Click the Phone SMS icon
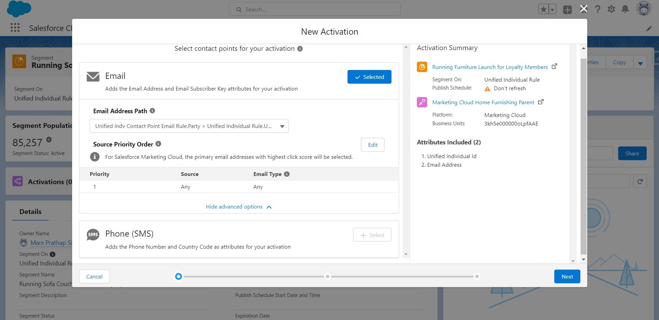659x320 pixels. (93, 235)
